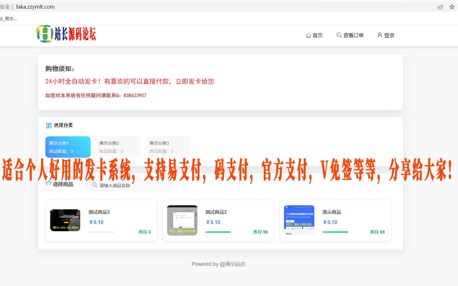
Task: Click the search icon in product search box
Action: pyautogui.click(x=95, y=185)
